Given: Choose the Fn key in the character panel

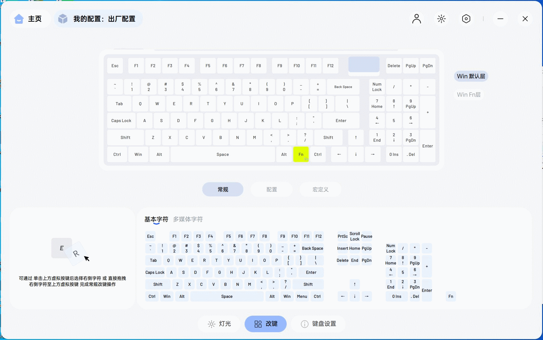Looking at the screenshot, I should tap(451, 296).
